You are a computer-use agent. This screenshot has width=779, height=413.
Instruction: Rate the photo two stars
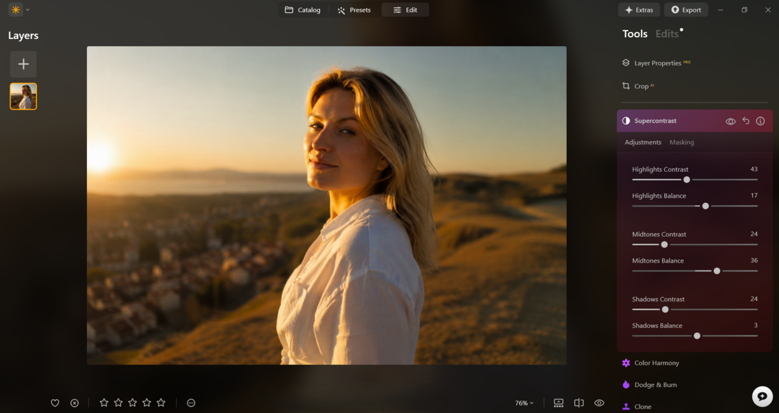(118, 403)
